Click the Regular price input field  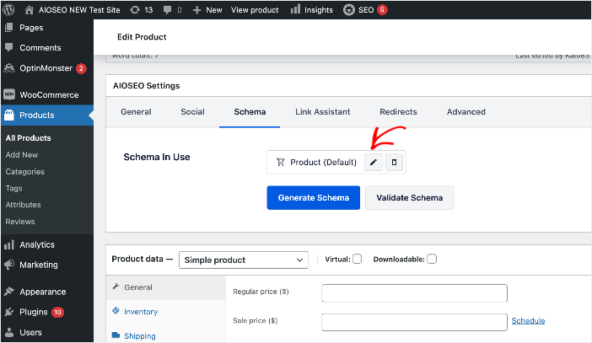[x=414, y=292]
